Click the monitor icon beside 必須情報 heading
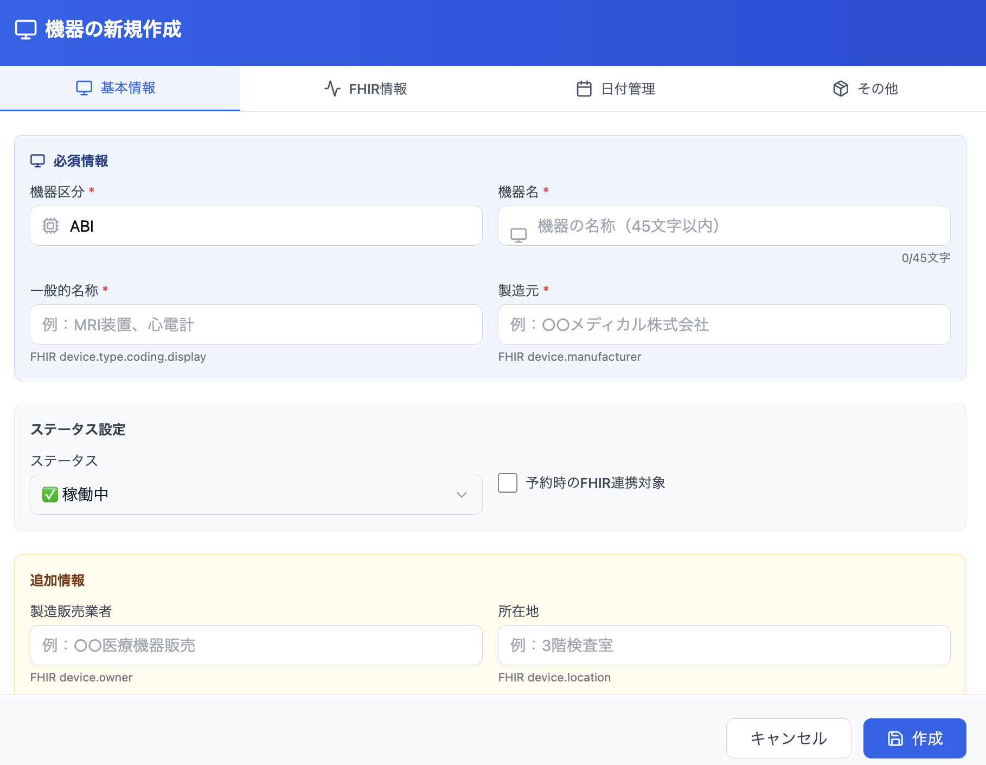 coord(37,161)
